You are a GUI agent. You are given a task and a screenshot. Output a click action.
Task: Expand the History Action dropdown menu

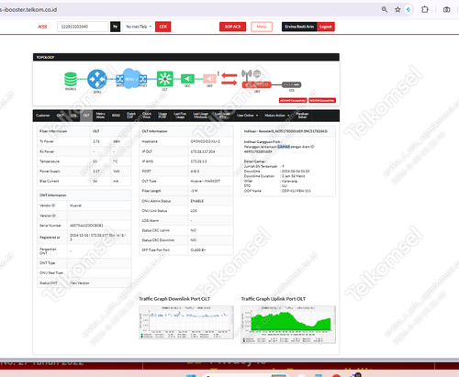pyautogui.click(x=277, y=116)
